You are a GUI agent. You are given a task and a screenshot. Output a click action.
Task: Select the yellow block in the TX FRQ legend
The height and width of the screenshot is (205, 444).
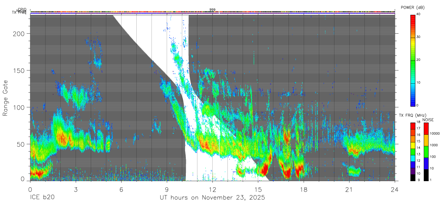(x=413, y=145)
